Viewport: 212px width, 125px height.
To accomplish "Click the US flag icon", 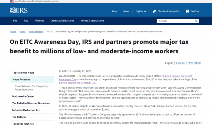I will click(x=12, y=2).
